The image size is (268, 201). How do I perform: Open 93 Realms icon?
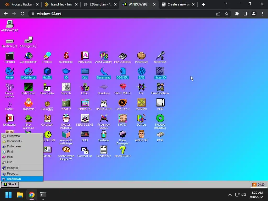click(x=66, y=58)
